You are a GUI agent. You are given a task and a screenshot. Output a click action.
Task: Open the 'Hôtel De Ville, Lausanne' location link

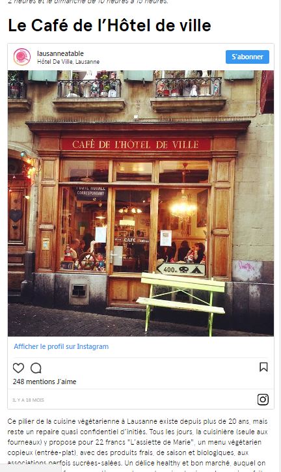coord(68,61)
